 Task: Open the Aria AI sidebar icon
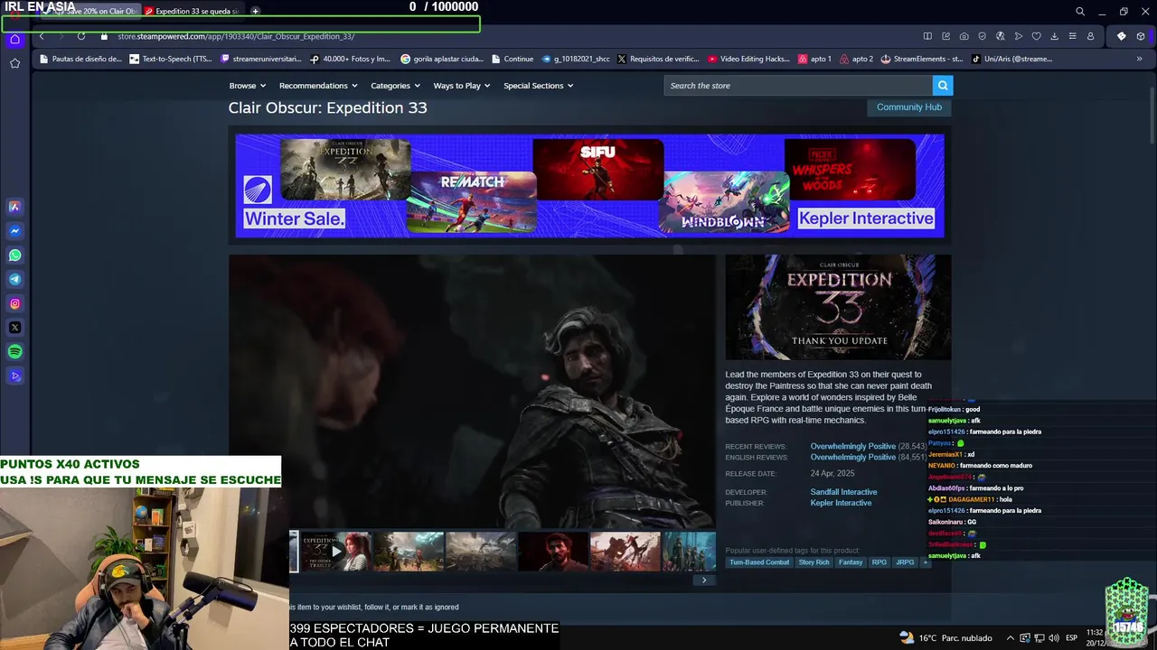pyautogui.click(x=14, y=207)
